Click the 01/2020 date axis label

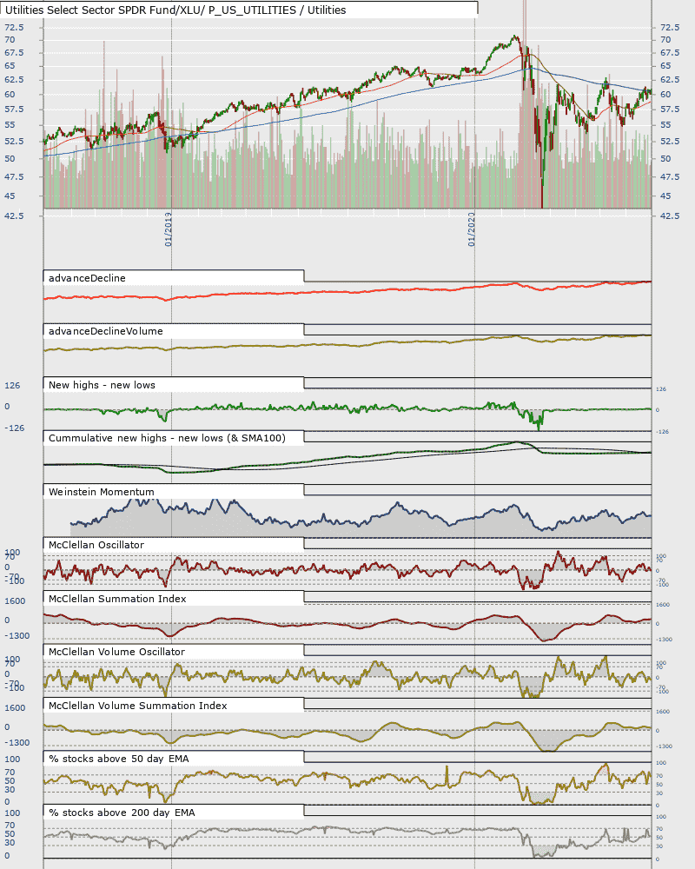click(471, 229)
